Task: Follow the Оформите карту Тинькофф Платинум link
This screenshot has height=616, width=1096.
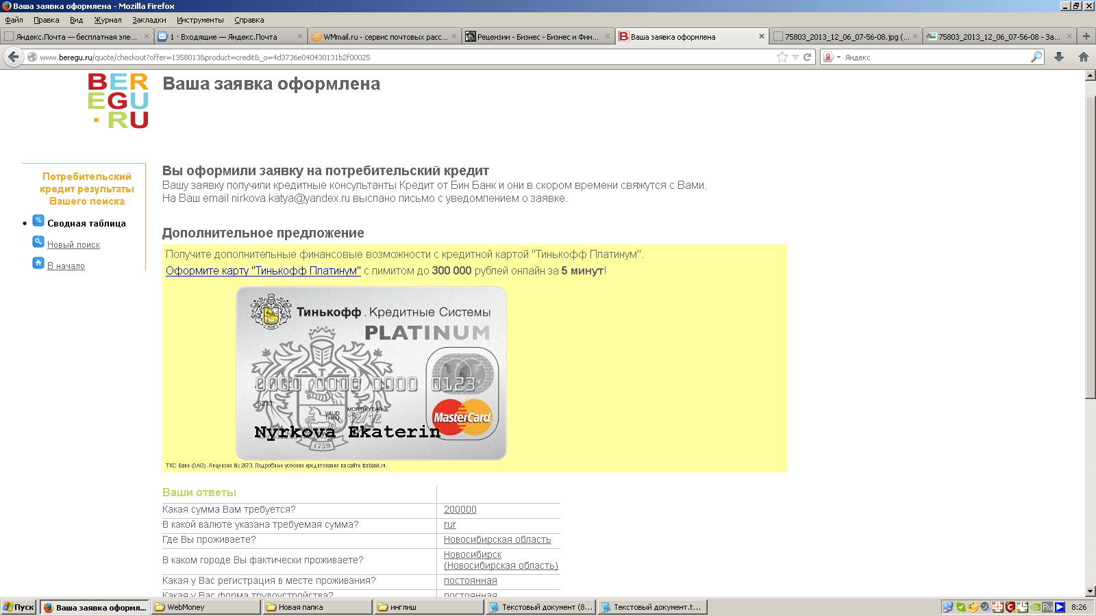Action: 263,270
